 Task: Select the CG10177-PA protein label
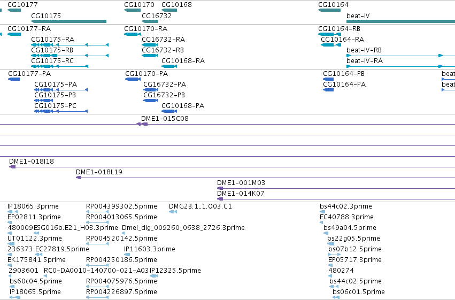click(29, 74)
